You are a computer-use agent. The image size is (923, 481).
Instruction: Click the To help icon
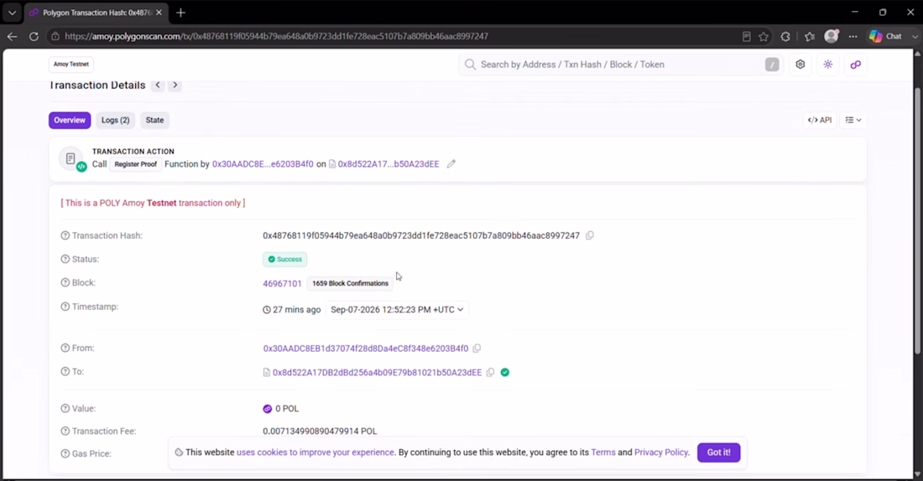[65, 371]
